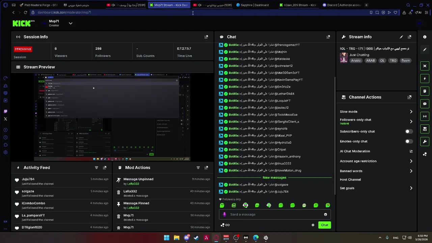Pop out the Stream info panel
The image size is (432, 243).
pyautogui.click(x=409, y=37)
